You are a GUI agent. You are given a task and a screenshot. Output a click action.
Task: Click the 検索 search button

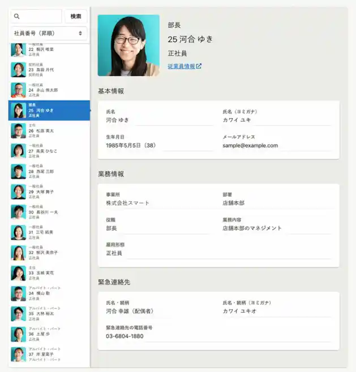point(76,16)
